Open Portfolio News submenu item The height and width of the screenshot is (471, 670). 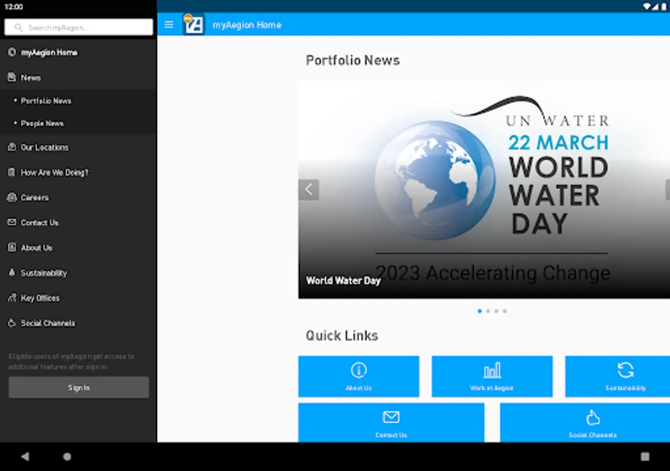pos(79,100)
